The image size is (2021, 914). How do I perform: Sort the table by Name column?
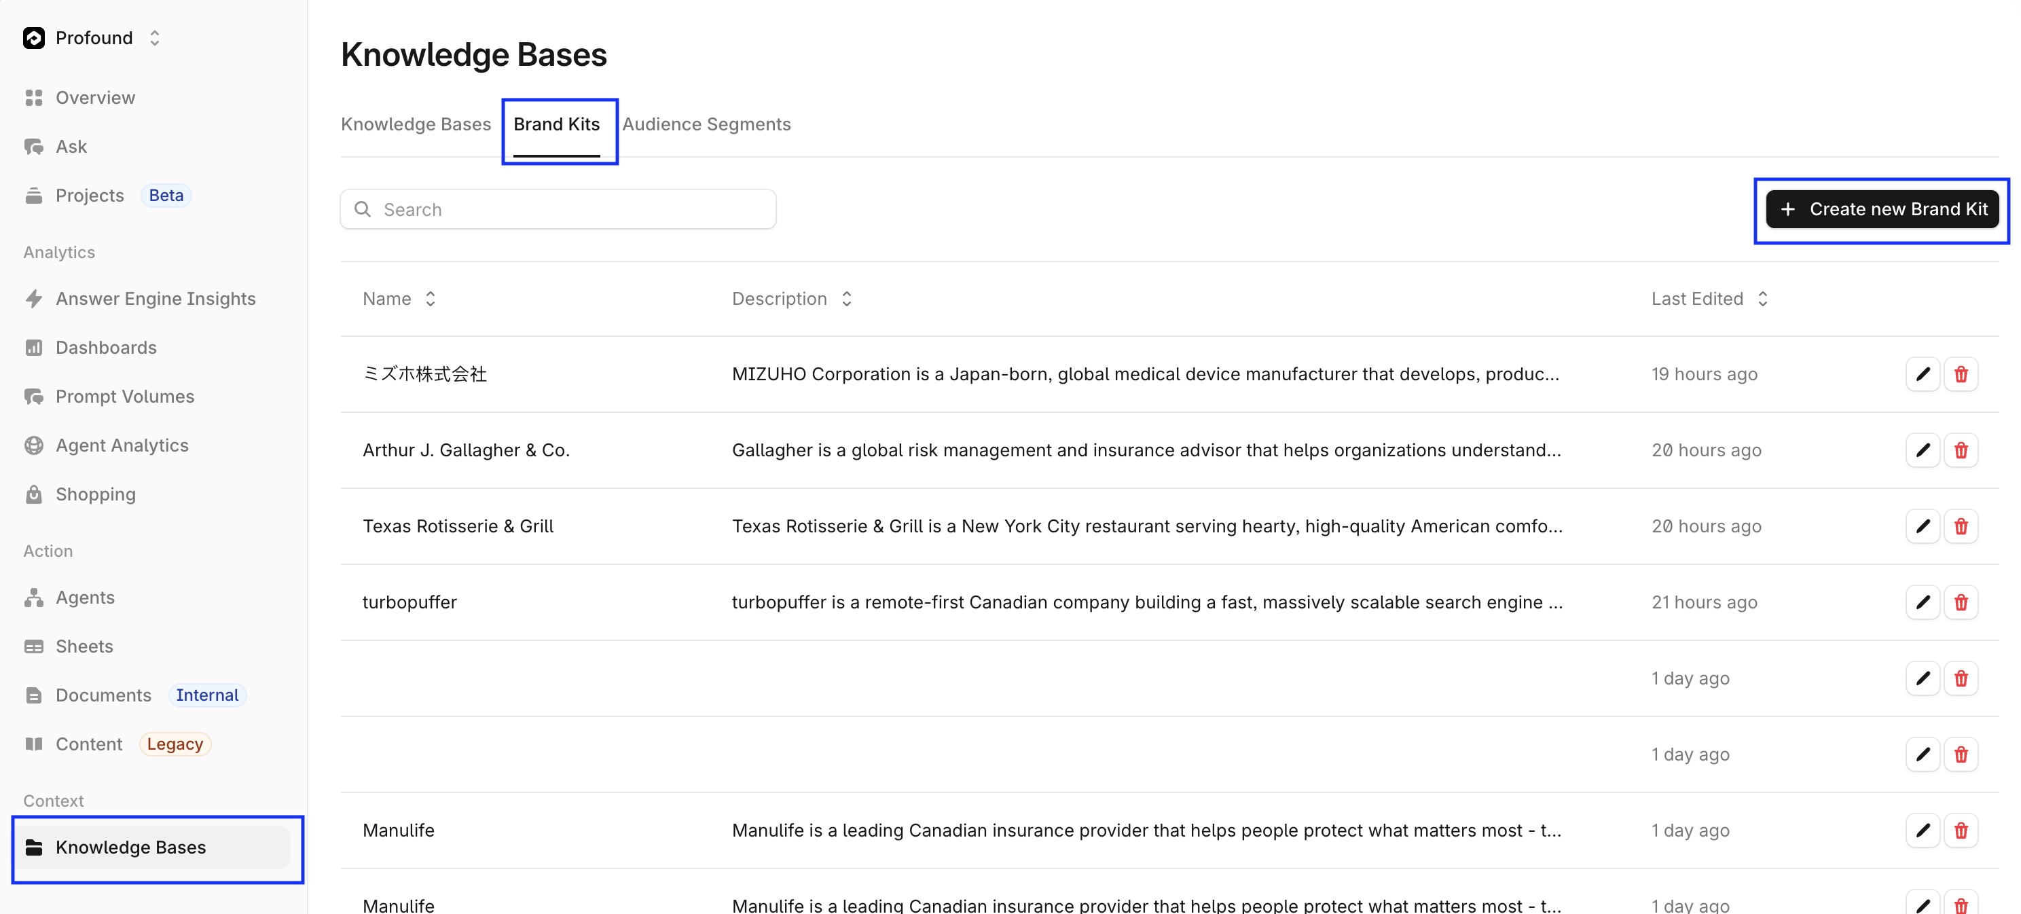(399, 299)
